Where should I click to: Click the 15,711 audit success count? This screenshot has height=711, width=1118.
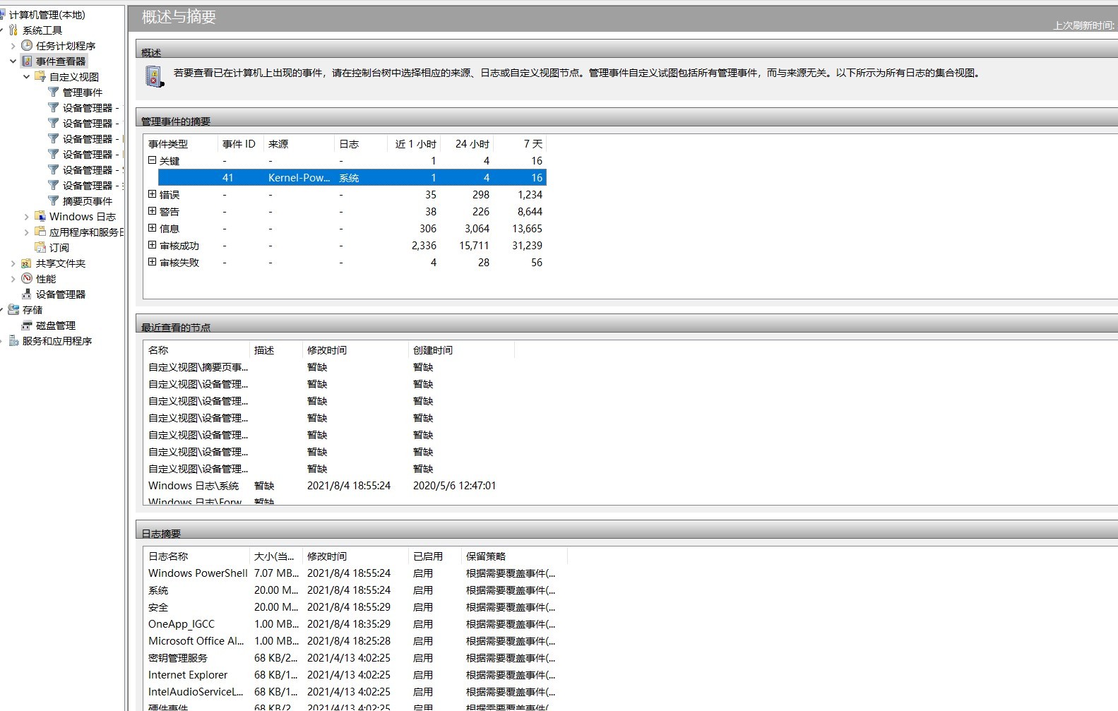(x=474, y=246)
